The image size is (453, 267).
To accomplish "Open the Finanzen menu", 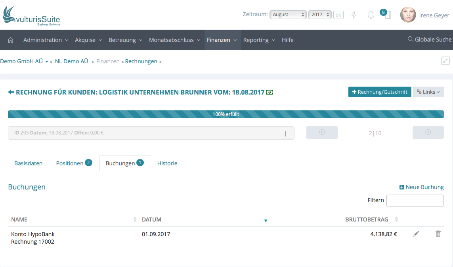I will coord(222,40).
